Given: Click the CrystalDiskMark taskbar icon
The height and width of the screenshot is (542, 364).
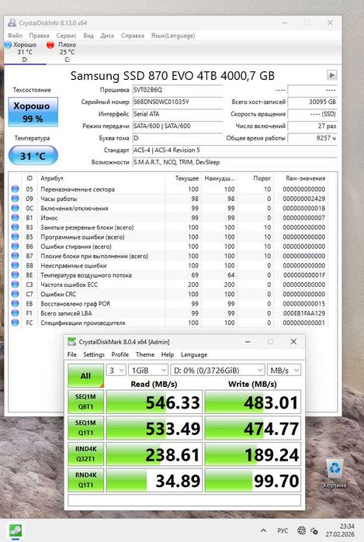Looking at the screenshot, I should click(x=16, y=530).
